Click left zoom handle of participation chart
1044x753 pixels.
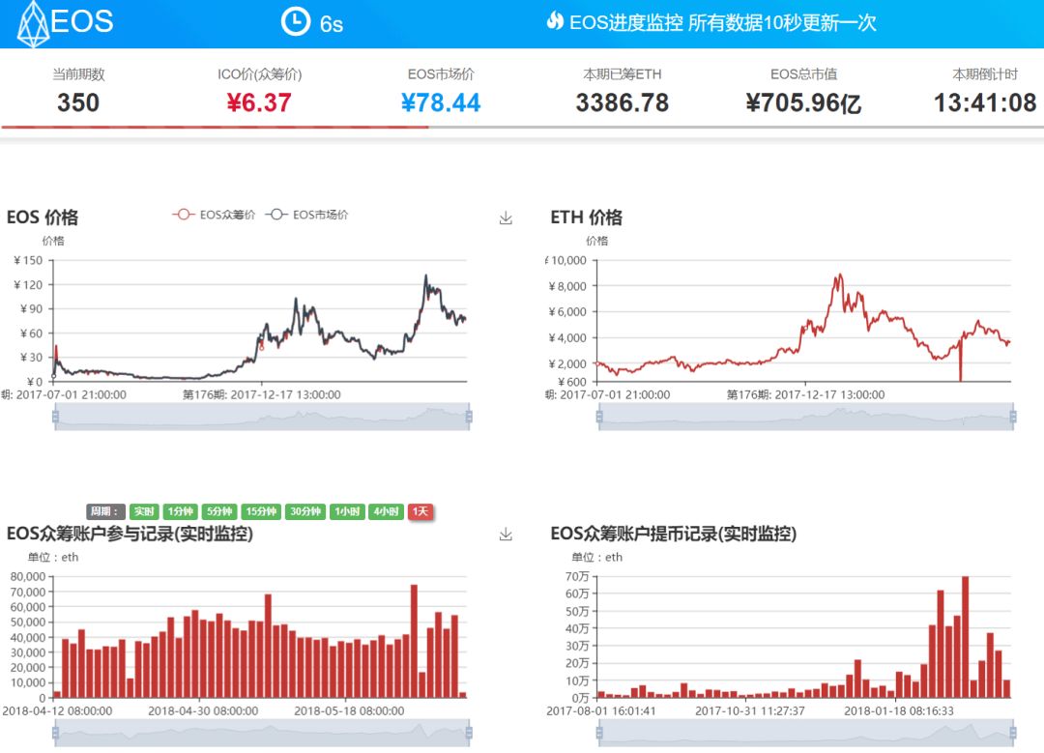pyautogui.click(x=55, y=733)
